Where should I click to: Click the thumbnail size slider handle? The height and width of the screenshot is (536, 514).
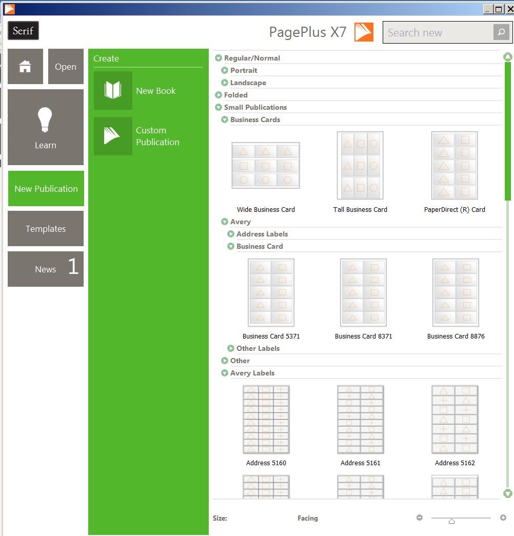point(452,521)
